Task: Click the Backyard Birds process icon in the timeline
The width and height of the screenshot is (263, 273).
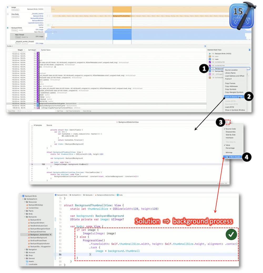Action: 8,28
